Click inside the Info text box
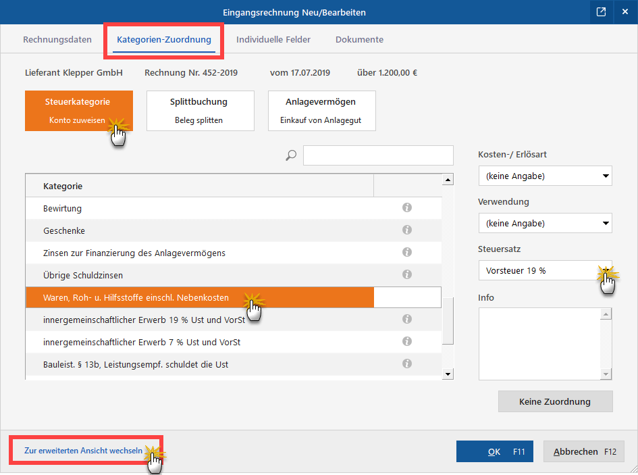The image size is (638, 475). tap(539, 344)
